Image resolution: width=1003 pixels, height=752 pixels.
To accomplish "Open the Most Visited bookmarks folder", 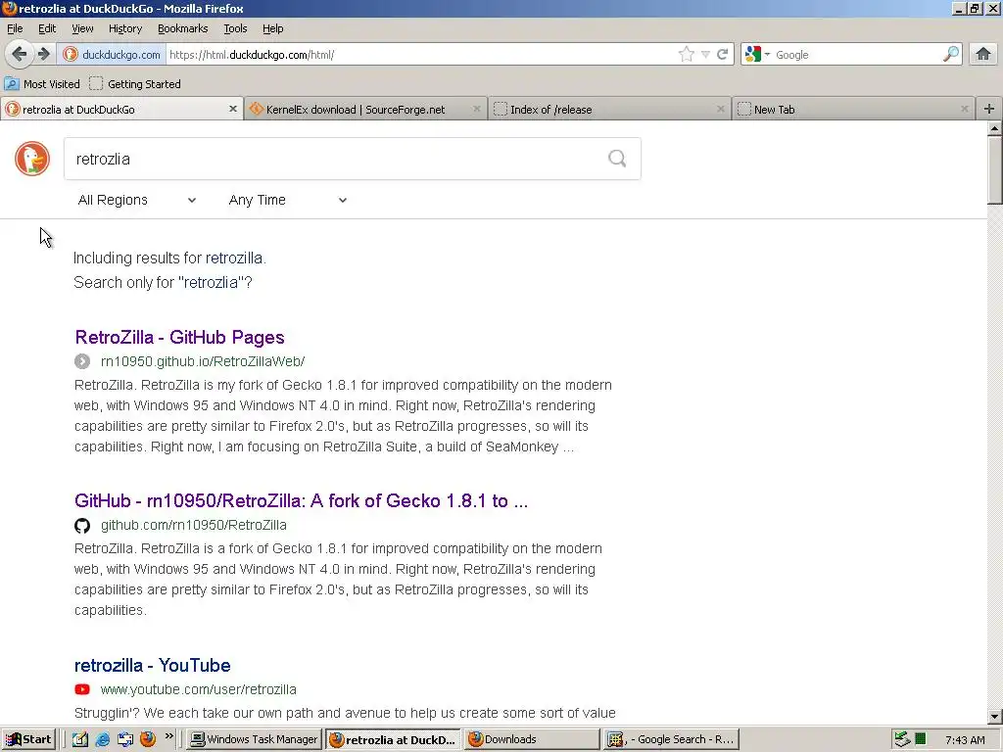I will pyautogui.click(x=42, y=84).
